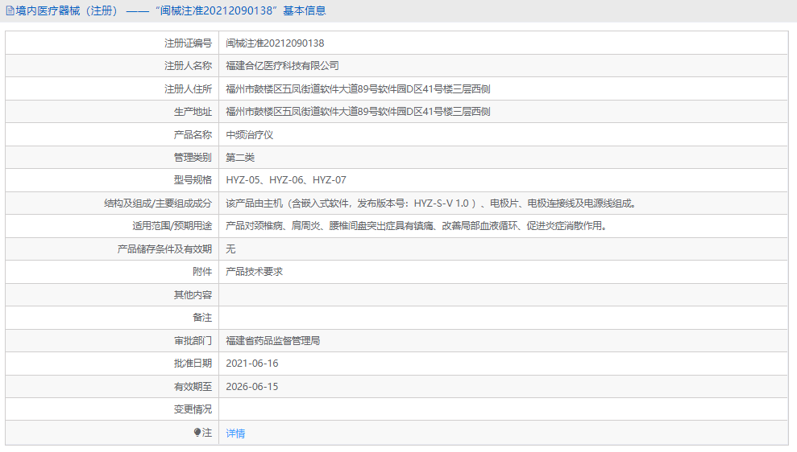Click the attachment text 产品技术要求
797x452 pixels.
click(x=254, y=271)
